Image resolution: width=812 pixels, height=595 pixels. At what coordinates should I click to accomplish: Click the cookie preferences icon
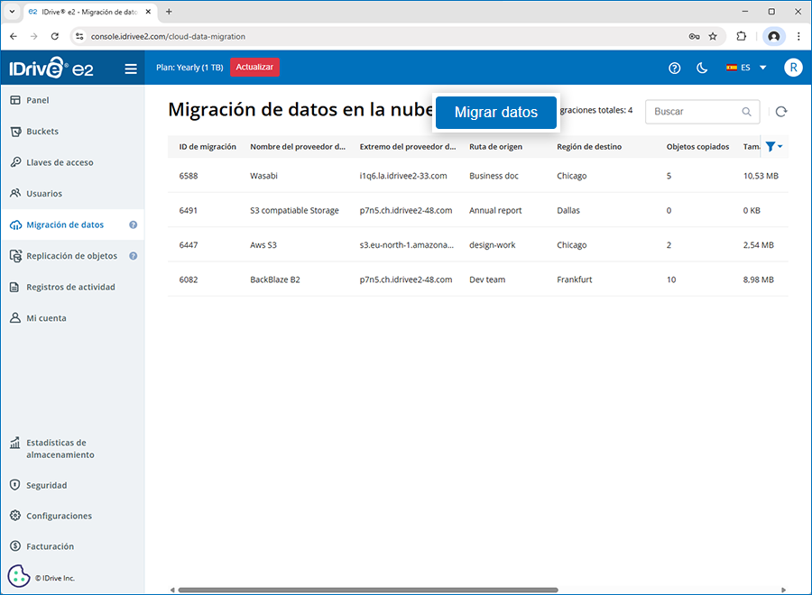19,576
